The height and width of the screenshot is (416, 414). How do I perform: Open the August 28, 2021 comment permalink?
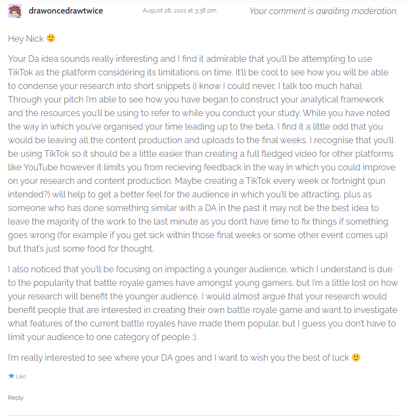tap(179, 11)
